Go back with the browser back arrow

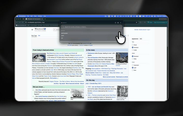coord(17,22)
